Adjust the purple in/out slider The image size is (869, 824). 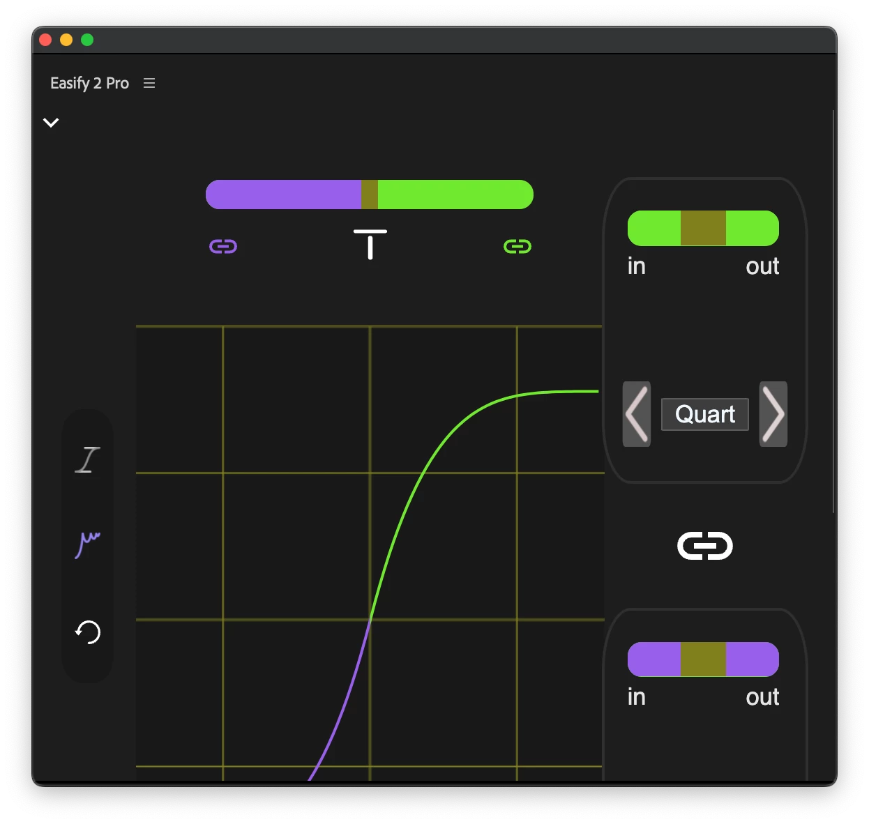(x=703, y=659)
